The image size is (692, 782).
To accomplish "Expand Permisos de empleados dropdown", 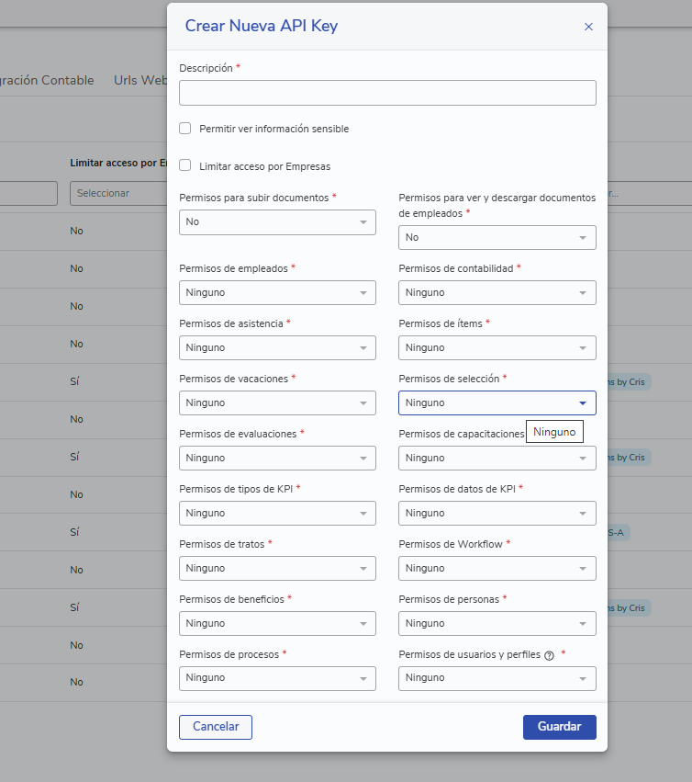I will 277,293.
